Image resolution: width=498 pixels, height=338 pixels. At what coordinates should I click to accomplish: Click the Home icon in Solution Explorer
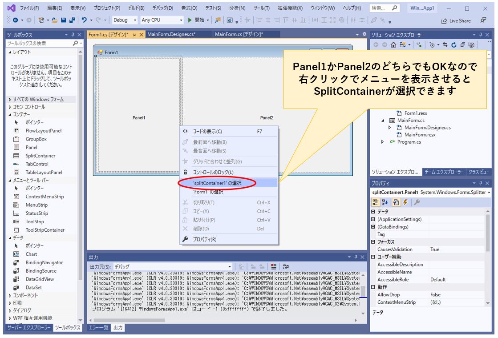click(393, 45)
